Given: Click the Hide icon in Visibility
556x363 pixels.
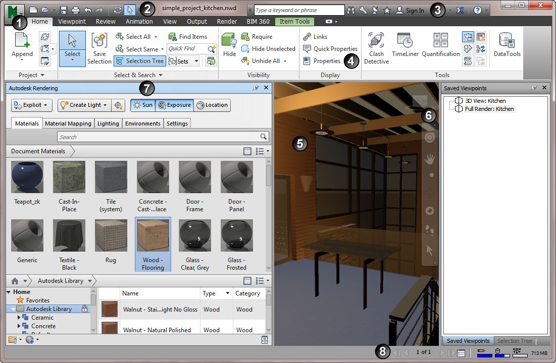Looking at the screenshot, I should tap(229, 45).
